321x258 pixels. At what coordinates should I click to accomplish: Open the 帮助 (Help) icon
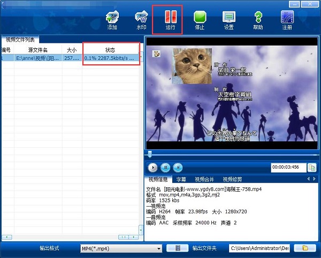click(x=258, y=20)
